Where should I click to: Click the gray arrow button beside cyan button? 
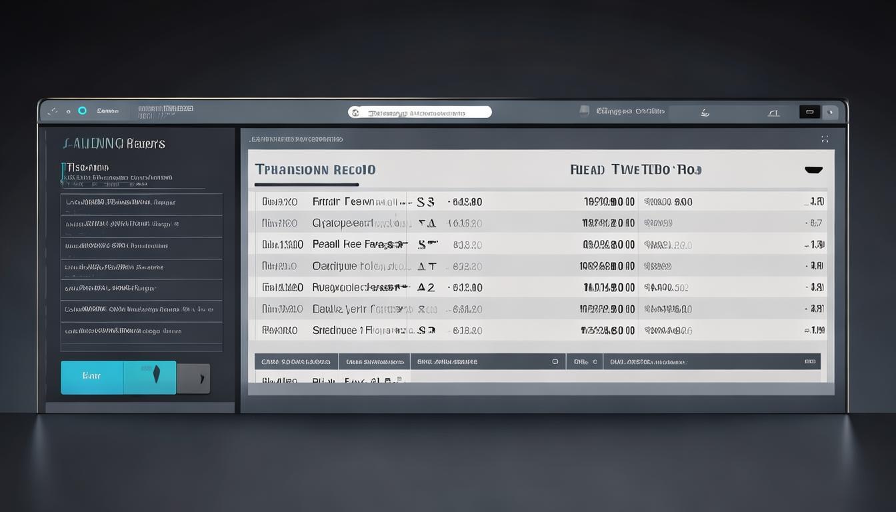tap(194, 379)
